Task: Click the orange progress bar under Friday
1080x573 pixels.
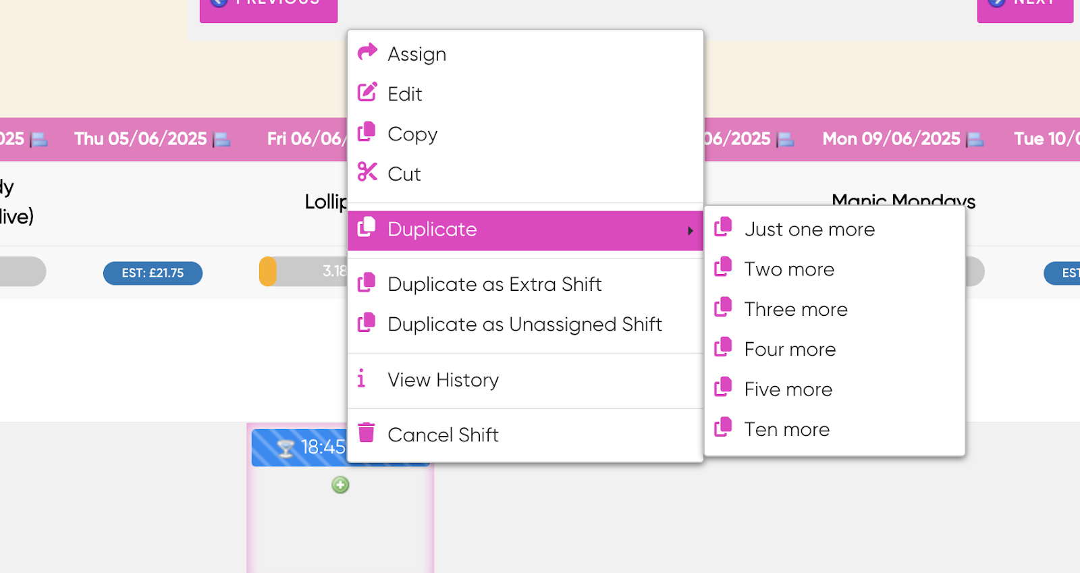Action: [x=268, y=271]
